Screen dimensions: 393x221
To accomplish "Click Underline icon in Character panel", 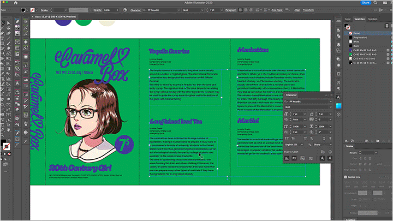I will (x=324, y=138).
